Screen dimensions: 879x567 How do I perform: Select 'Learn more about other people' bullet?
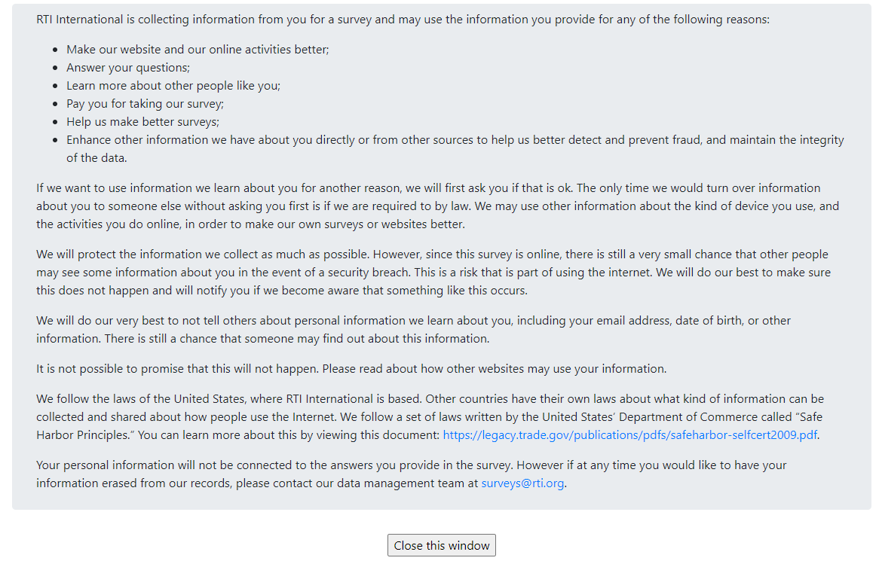[x=173, y=85]
